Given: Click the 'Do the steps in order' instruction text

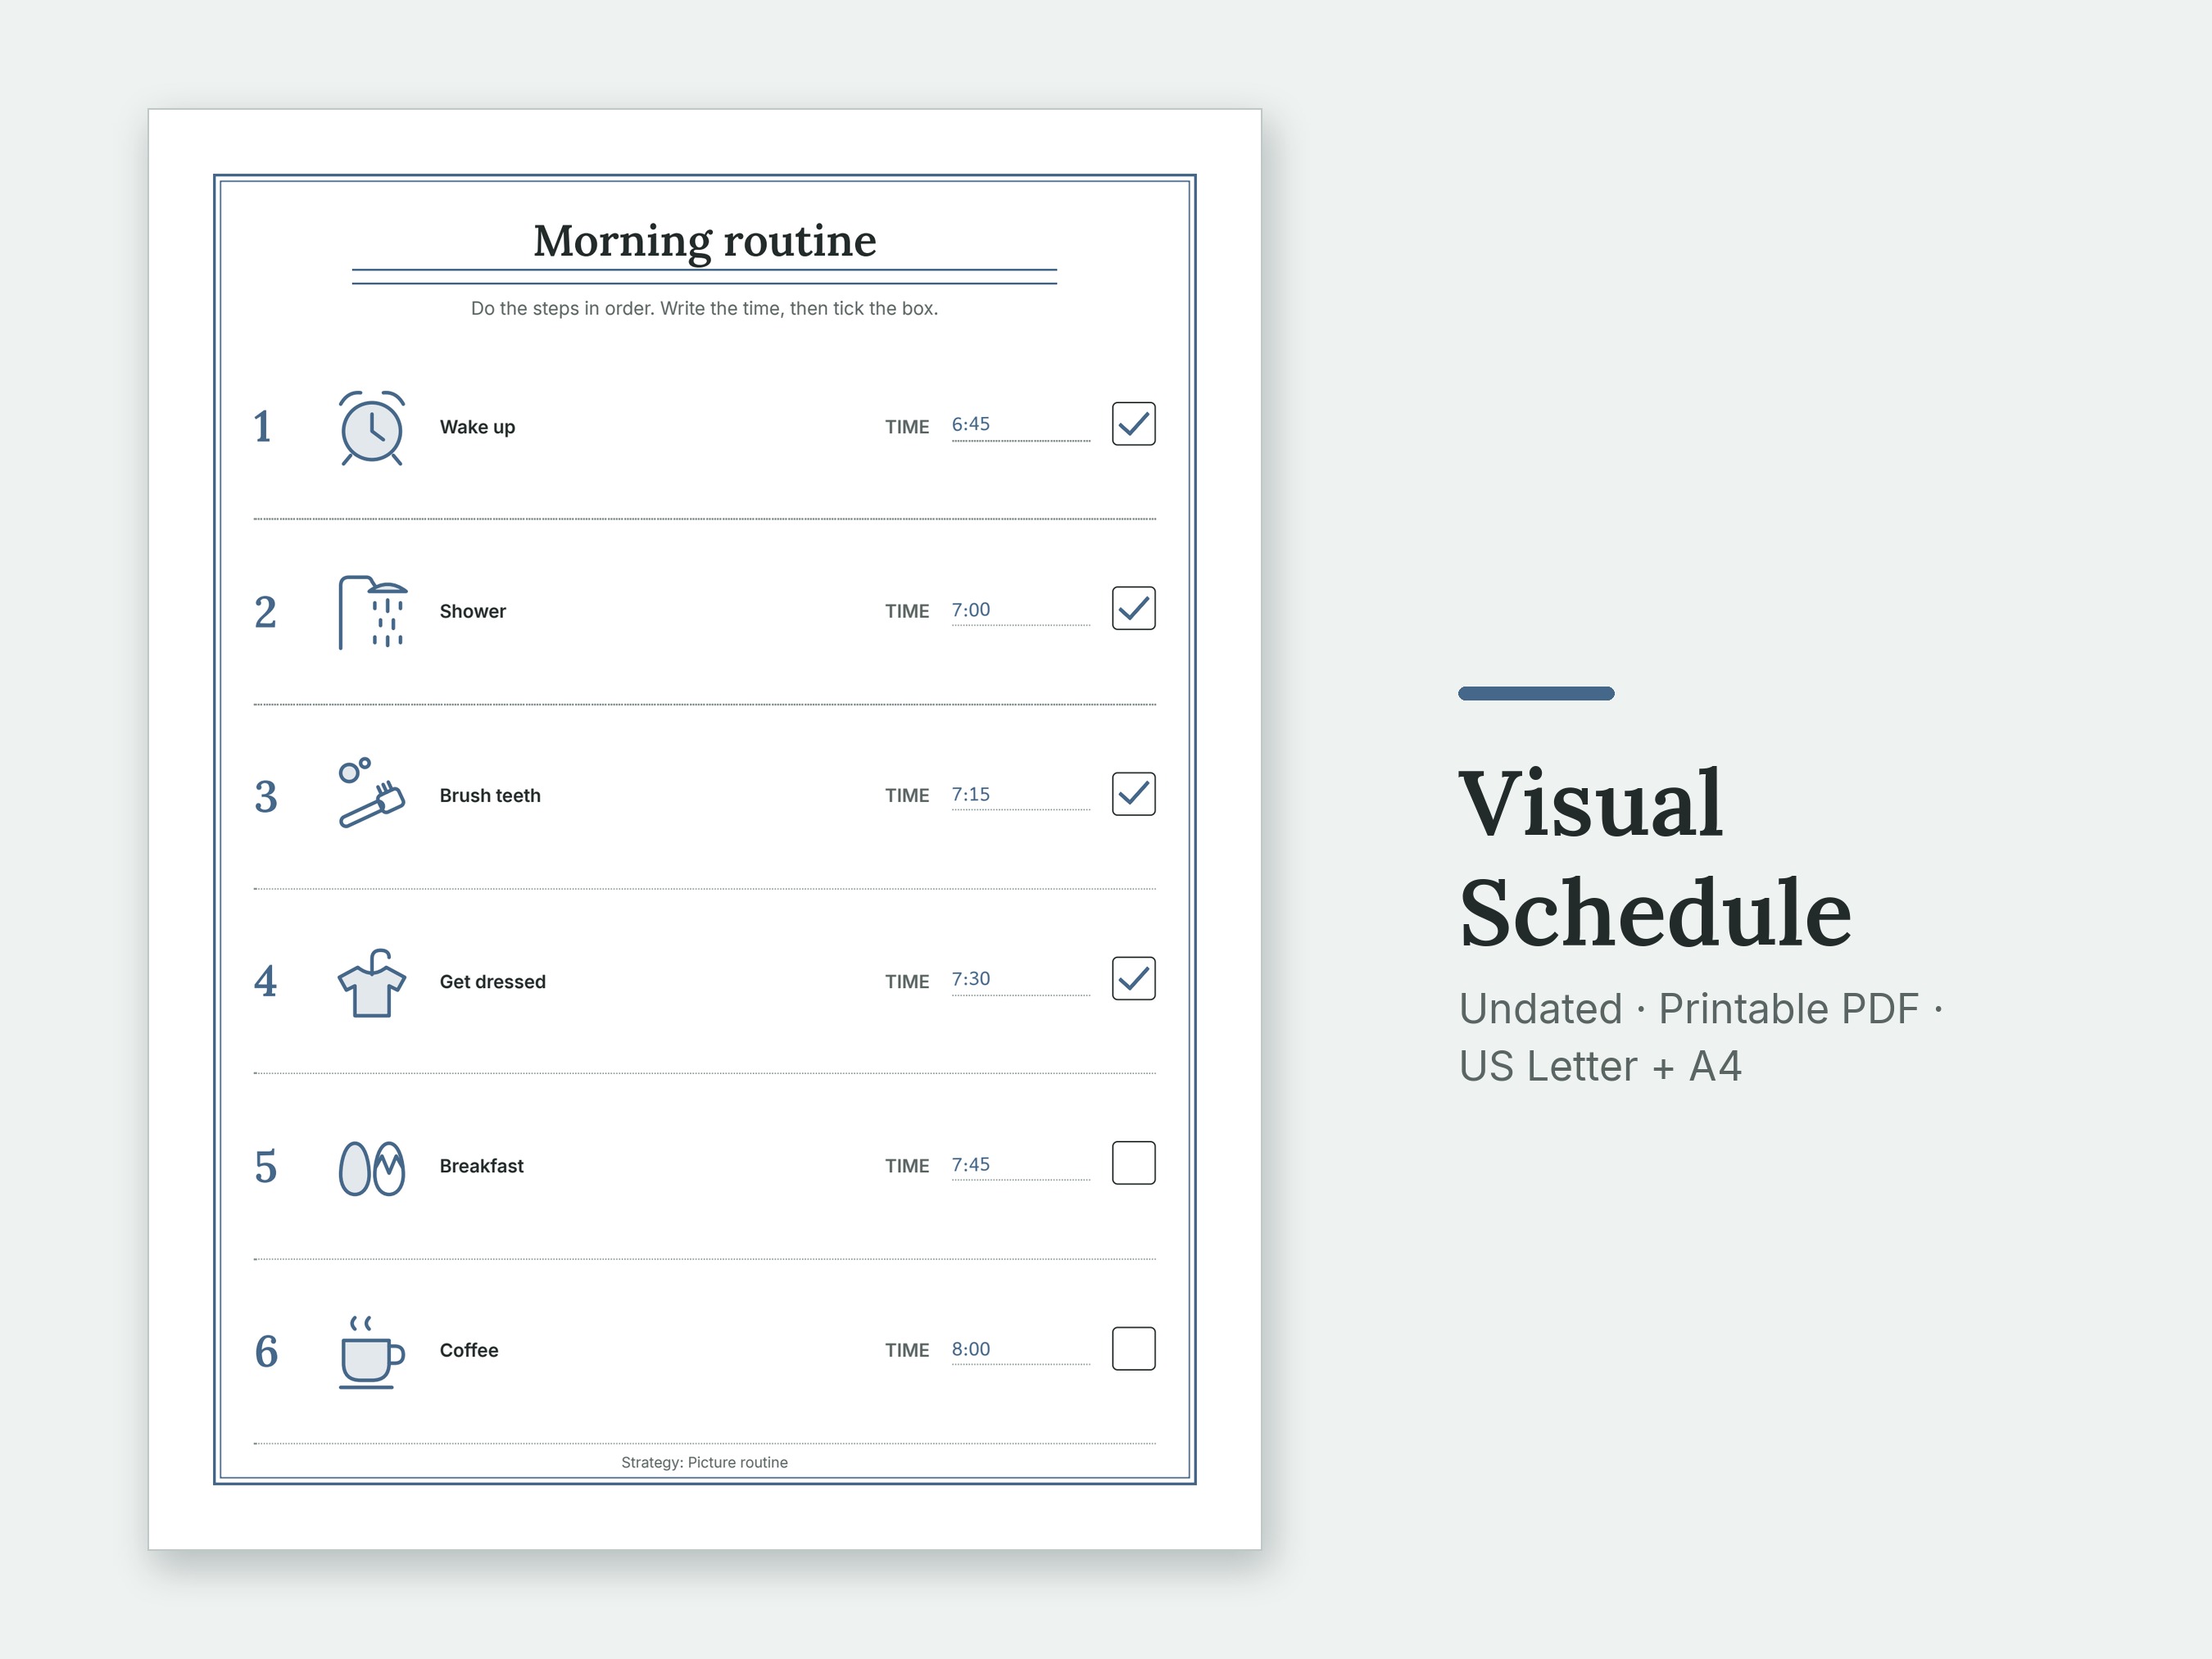Looking at the screenshot, I should (704, 308).
